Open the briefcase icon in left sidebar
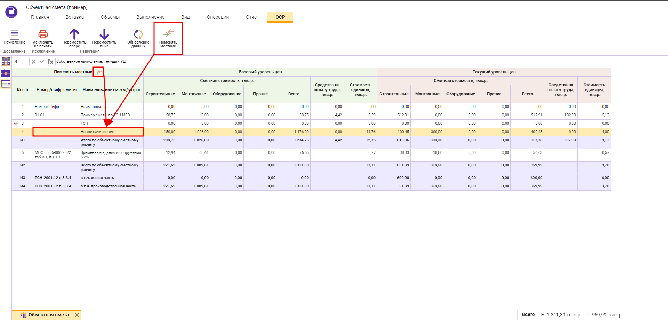 coord(6,73)
